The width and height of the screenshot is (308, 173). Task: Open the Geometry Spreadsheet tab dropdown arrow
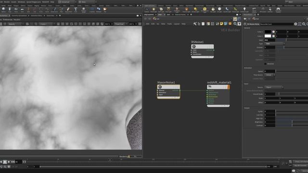tap(29, 16)
